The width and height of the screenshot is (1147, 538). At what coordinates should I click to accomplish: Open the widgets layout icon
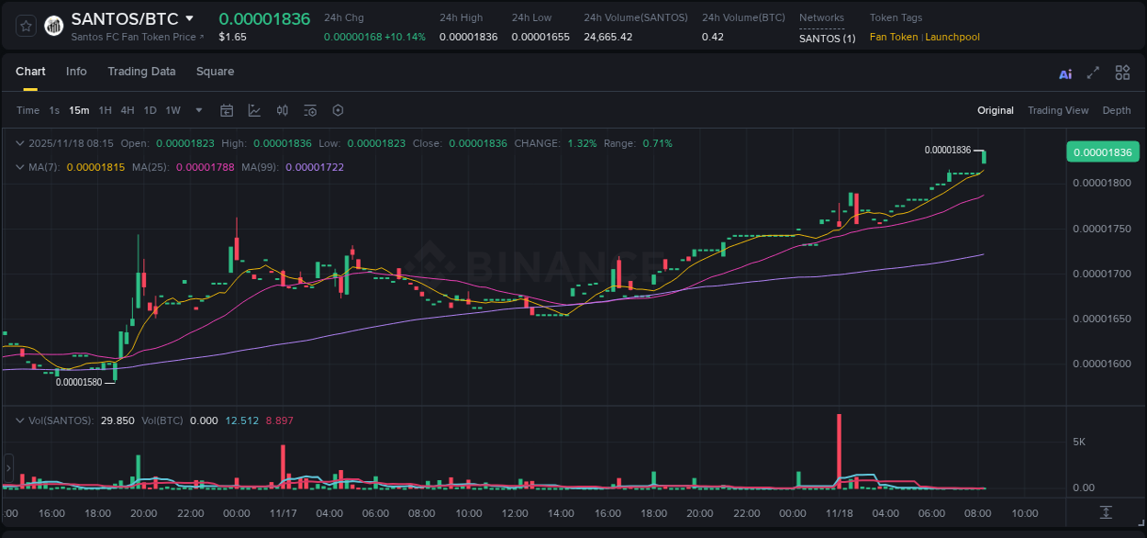click(1122, 73)
